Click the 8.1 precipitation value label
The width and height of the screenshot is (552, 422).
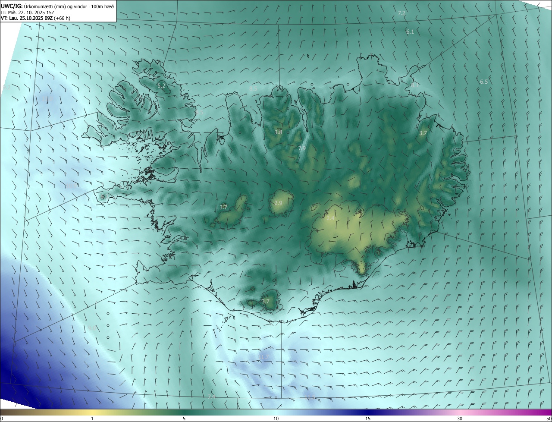click(x=415, y=85)
